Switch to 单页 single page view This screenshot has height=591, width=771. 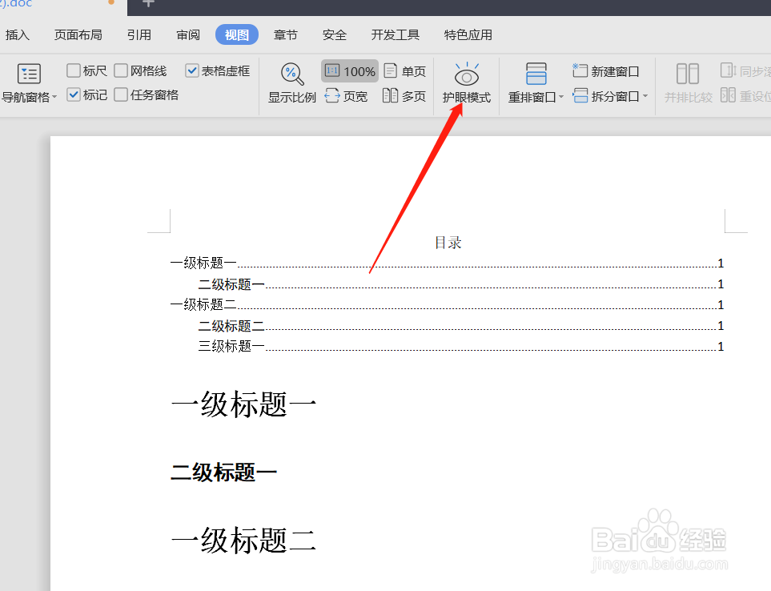click(x=405, y=70)
